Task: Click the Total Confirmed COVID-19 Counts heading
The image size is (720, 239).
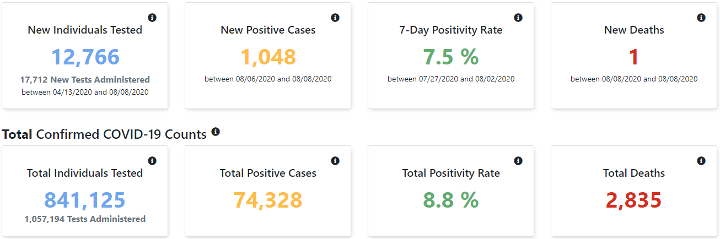Action: tap(105, 134)
